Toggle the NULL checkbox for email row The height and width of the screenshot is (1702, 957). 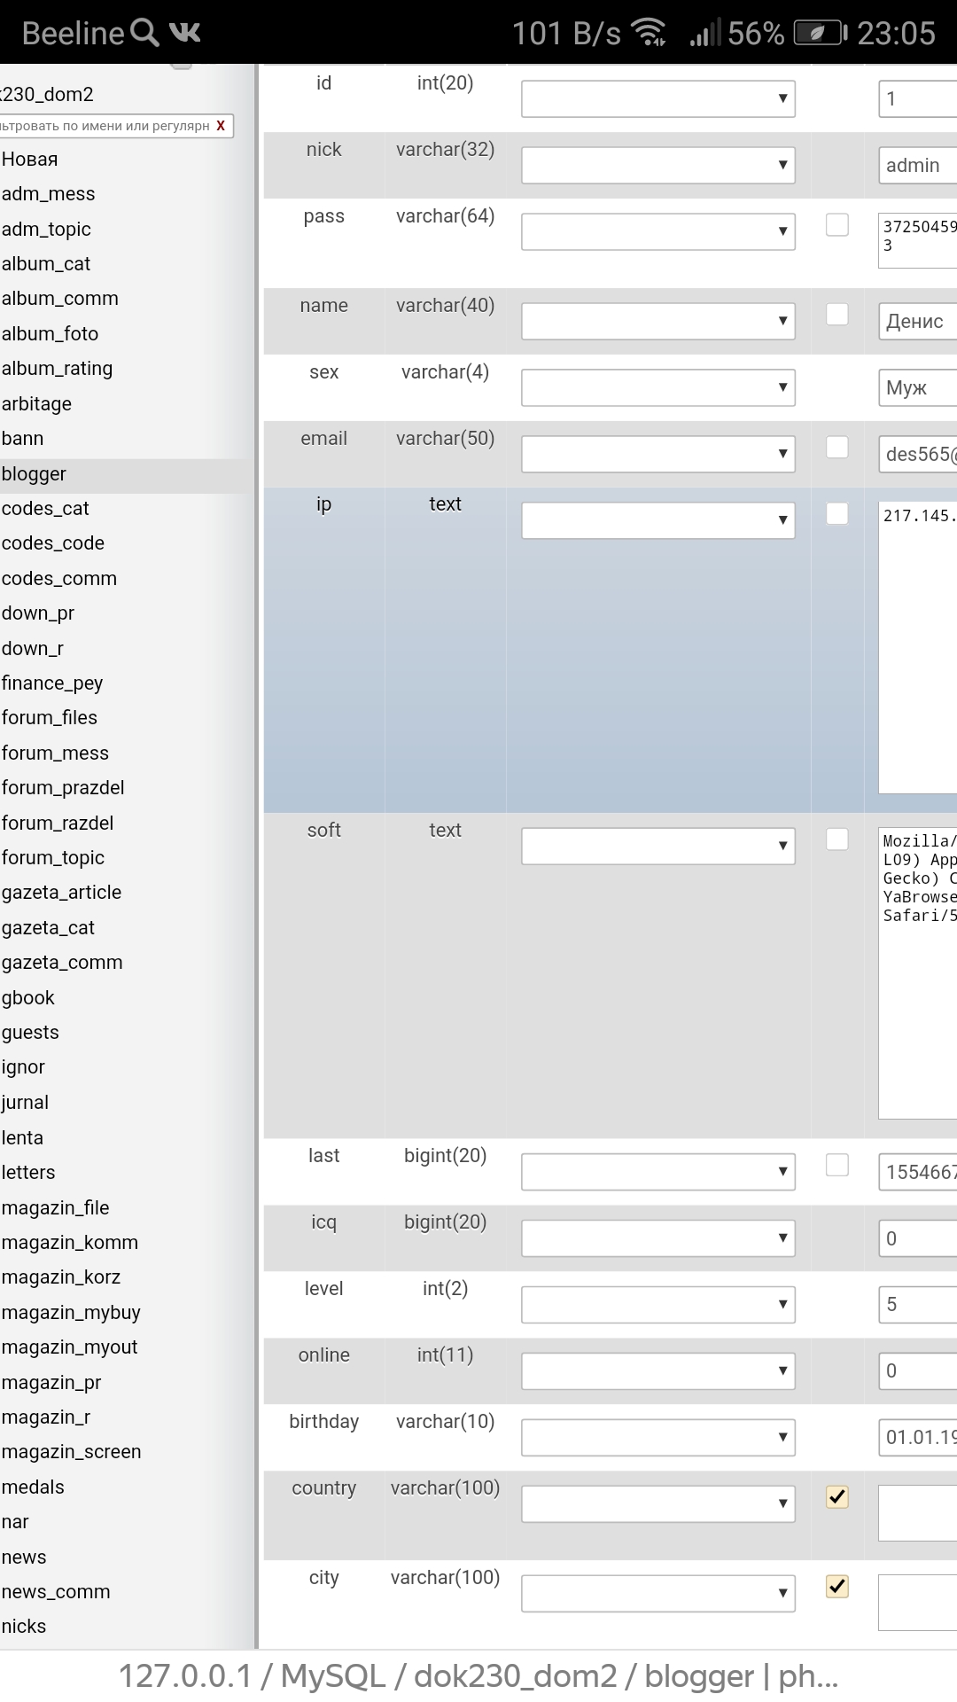pos(836,448)
